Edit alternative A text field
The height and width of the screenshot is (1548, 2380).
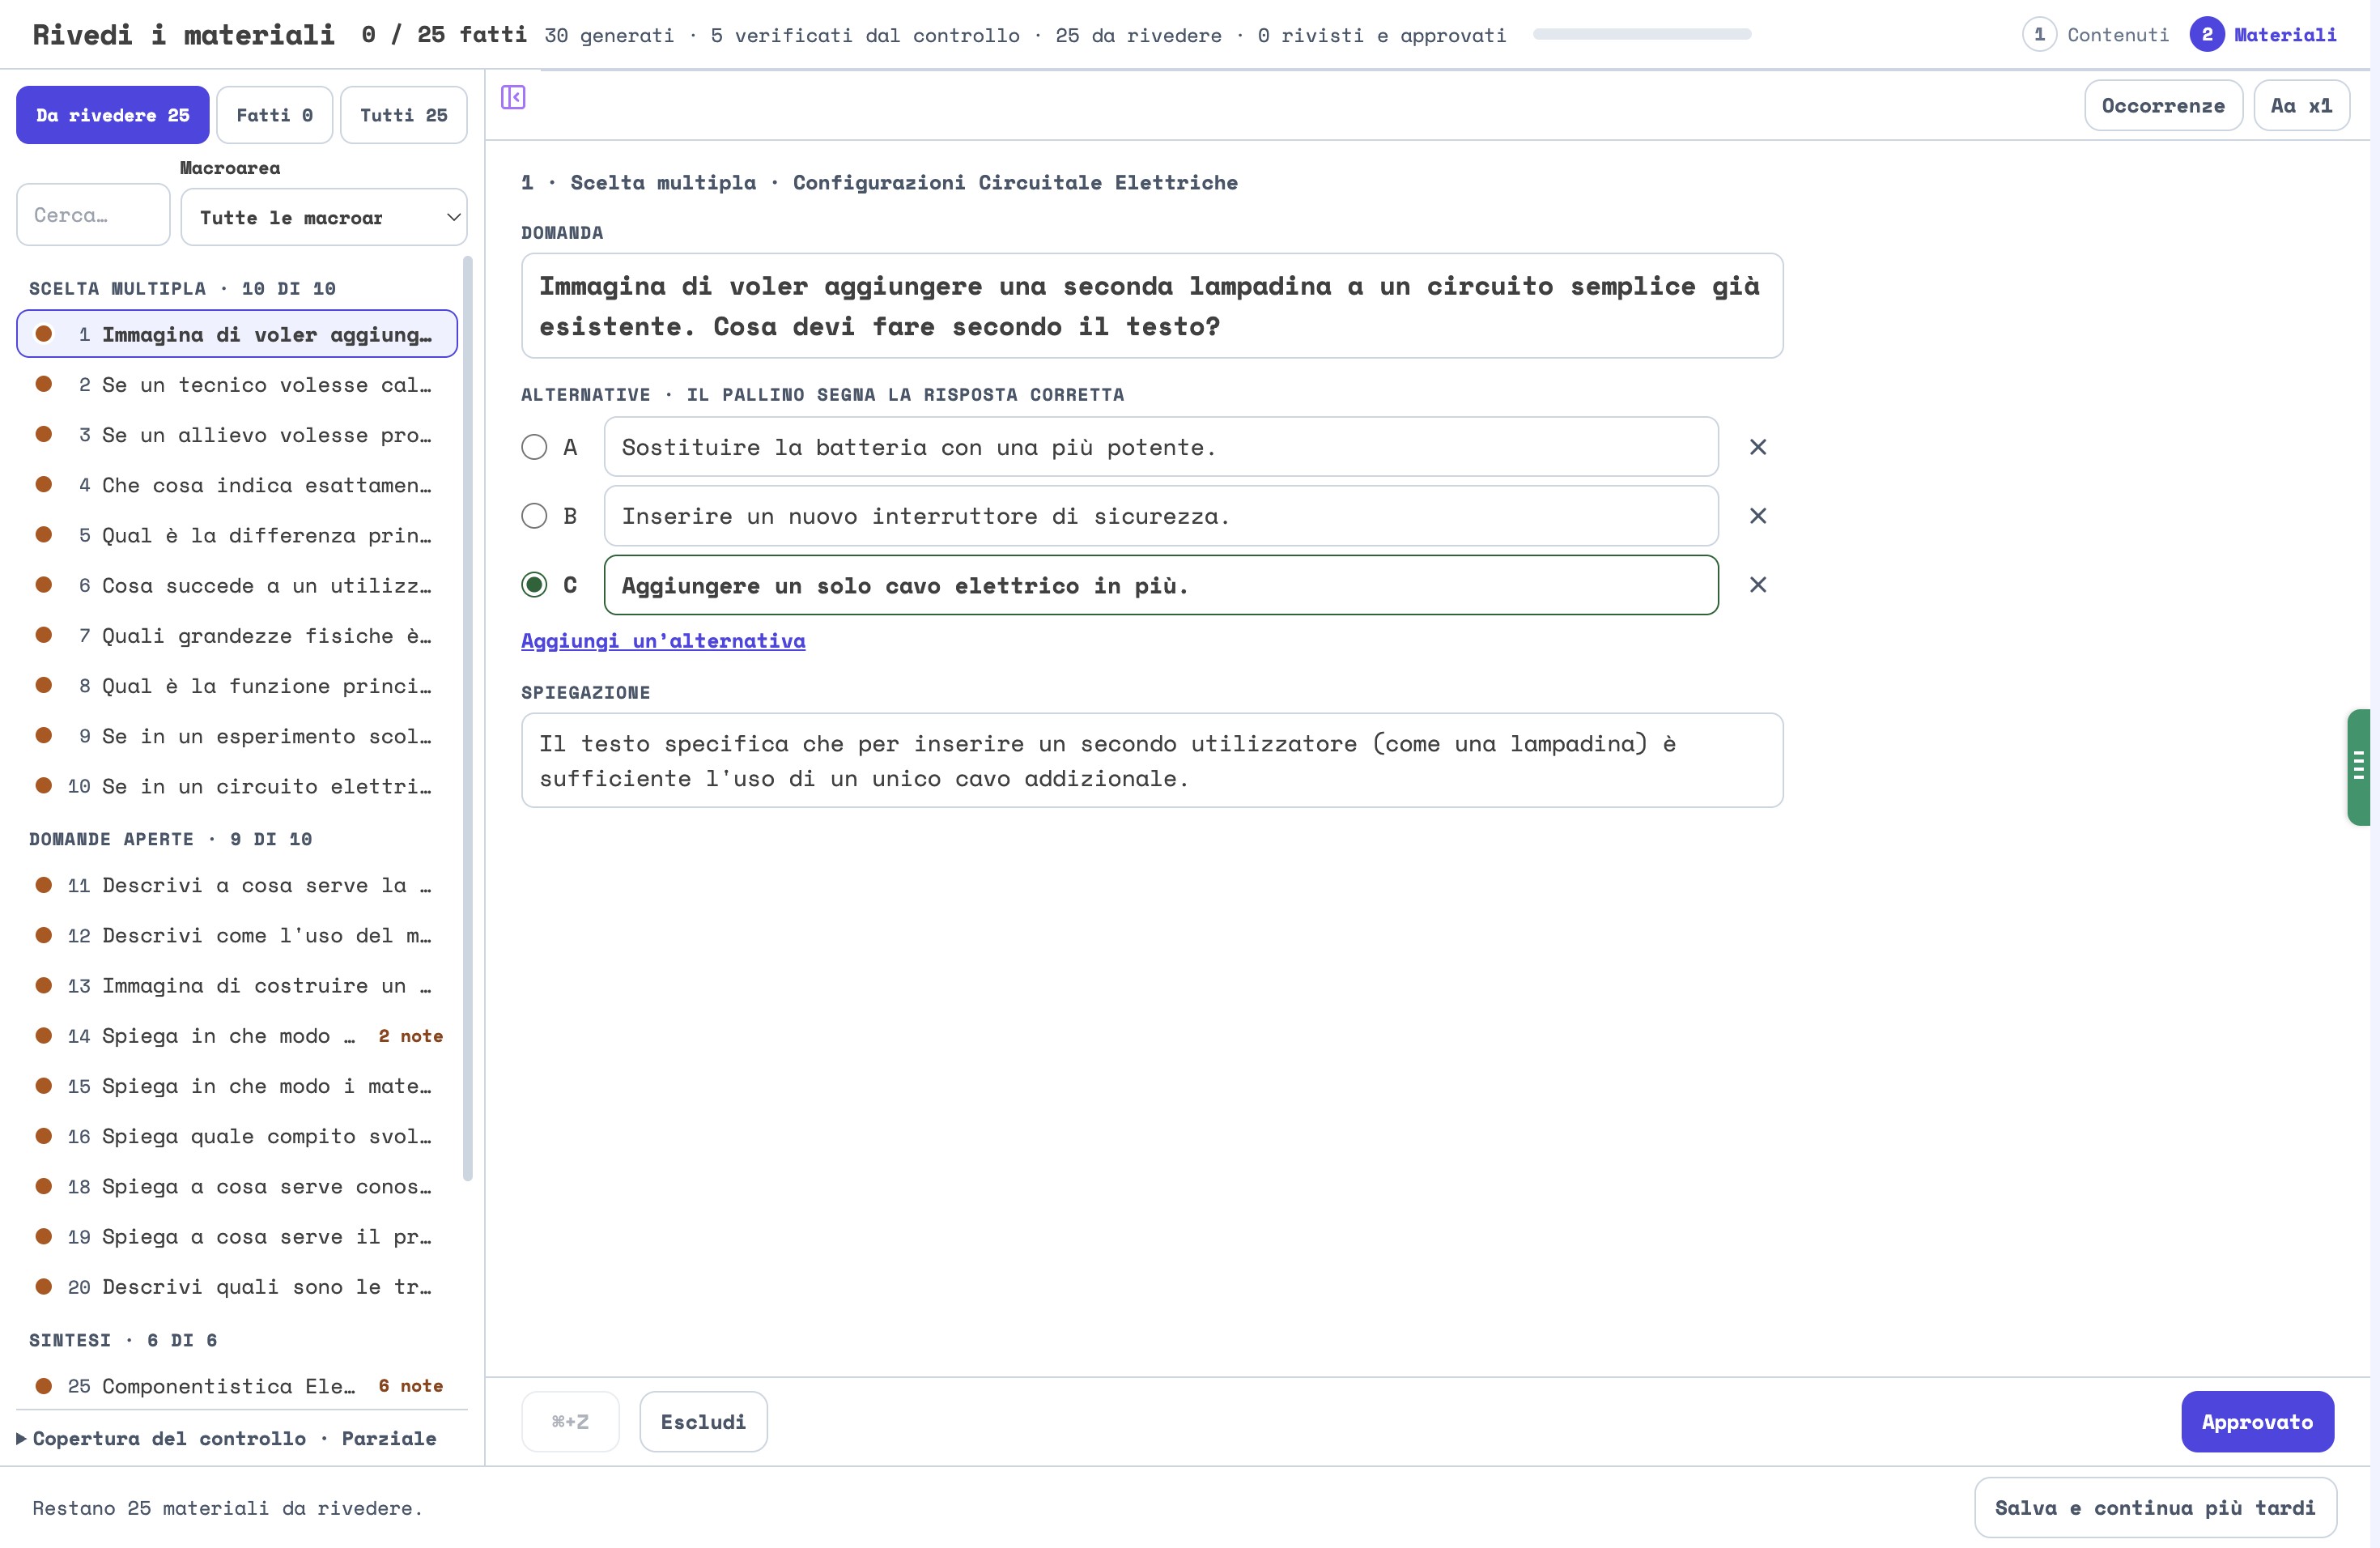[x=1161, y=447]
